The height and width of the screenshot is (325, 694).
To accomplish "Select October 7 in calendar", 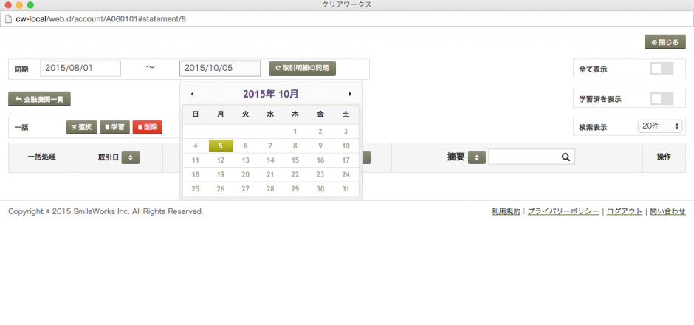I will 270,146.
